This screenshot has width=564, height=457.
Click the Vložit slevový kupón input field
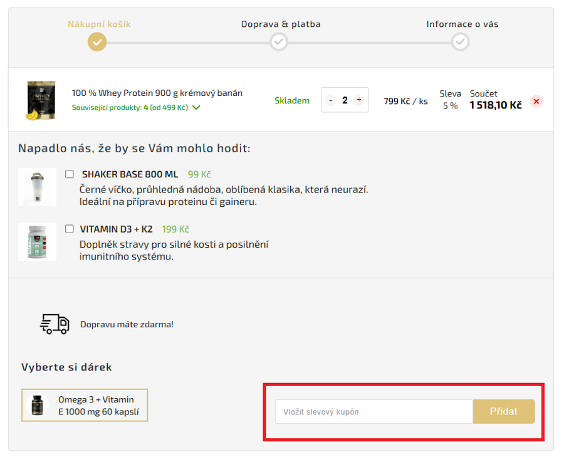[373, 412]
